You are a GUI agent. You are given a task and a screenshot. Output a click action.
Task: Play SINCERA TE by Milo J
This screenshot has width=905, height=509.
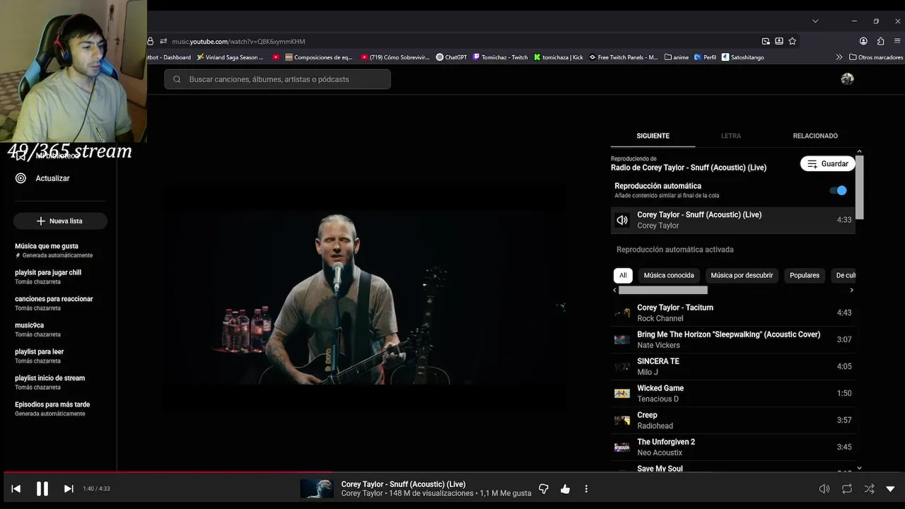coord(732,366)
